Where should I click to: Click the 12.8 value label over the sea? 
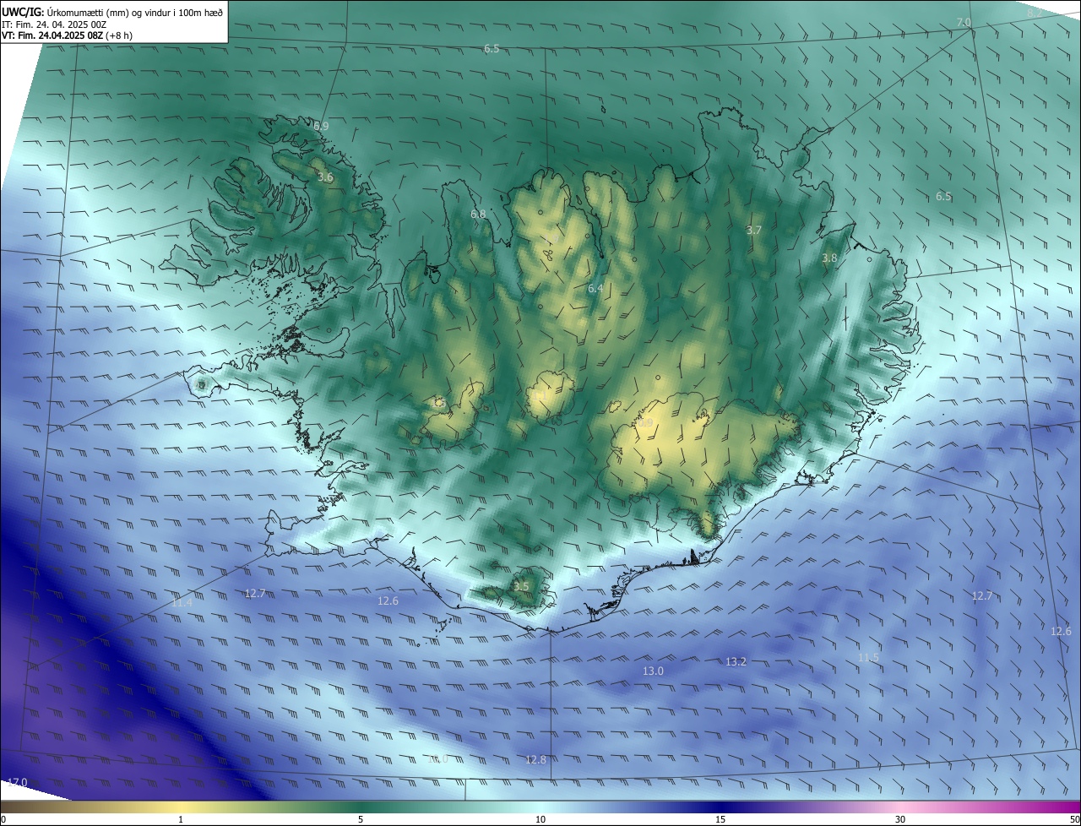coord(535,759)
